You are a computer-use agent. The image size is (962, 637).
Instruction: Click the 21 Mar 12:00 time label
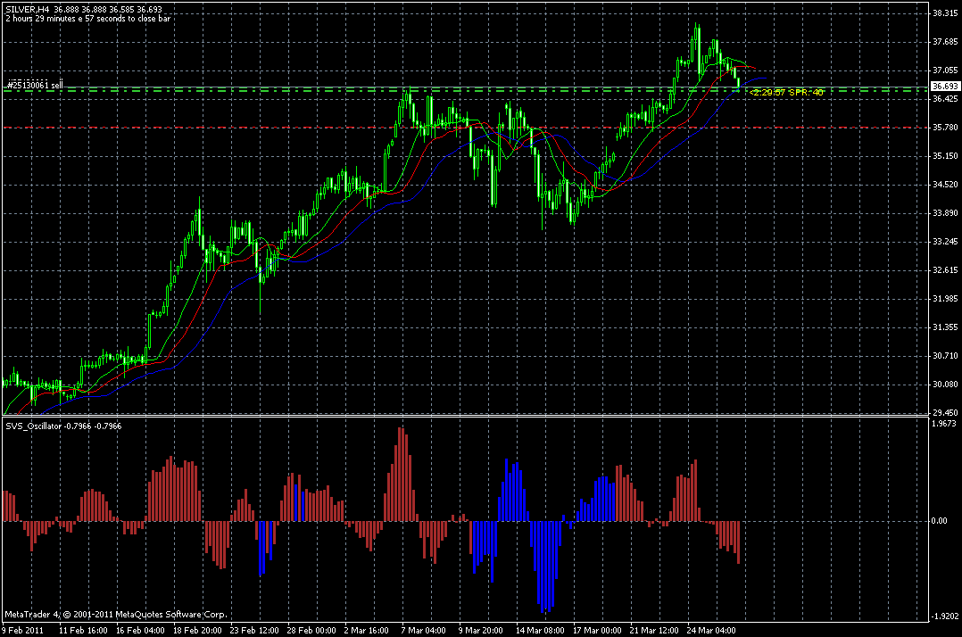click(654, 630)
